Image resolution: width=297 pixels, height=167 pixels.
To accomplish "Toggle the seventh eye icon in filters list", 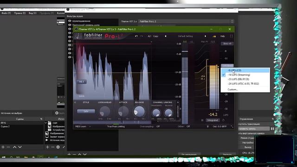I will (x=70, y=45).
